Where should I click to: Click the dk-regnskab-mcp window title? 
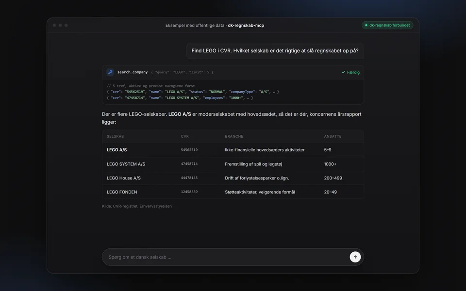coord(246,25)
